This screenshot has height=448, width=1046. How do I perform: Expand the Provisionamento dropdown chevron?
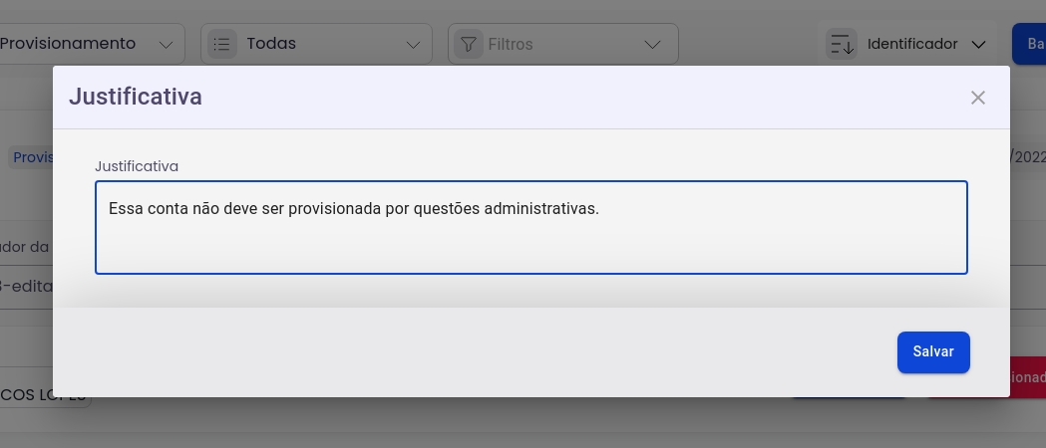pos(166,44)
